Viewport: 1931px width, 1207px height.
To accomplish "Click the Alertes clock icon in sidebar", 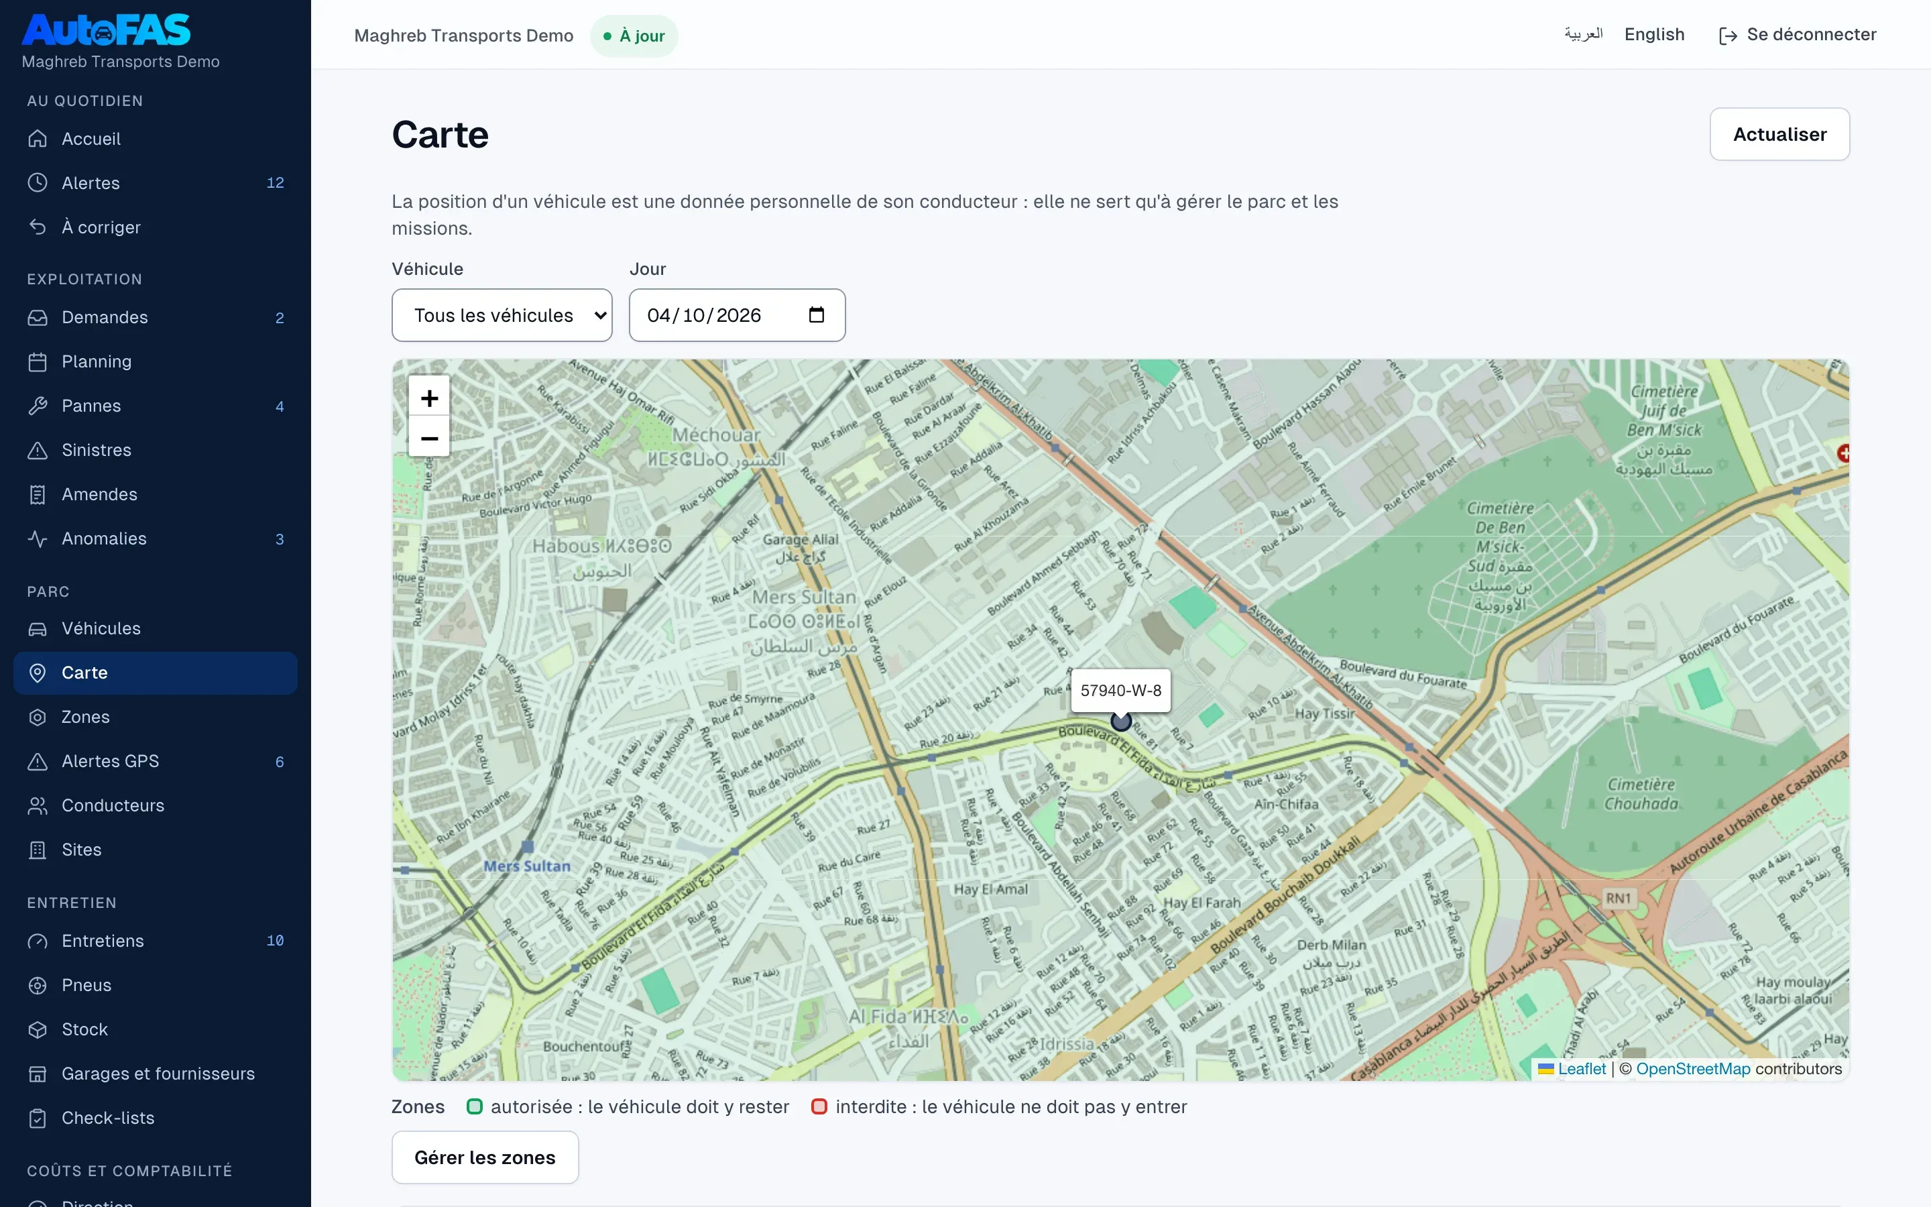I will [38, 183].
